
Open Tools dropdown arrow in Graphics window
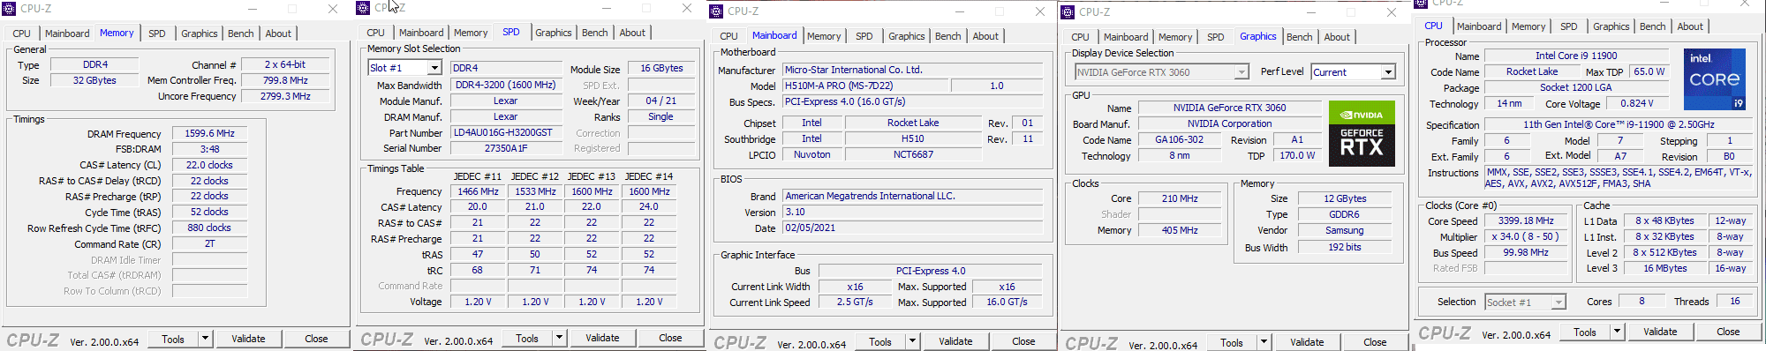(x=1264, y=342)
